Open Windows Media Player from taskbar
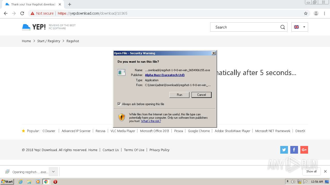Viewport: 330px width, 185px height. (38, 182)
